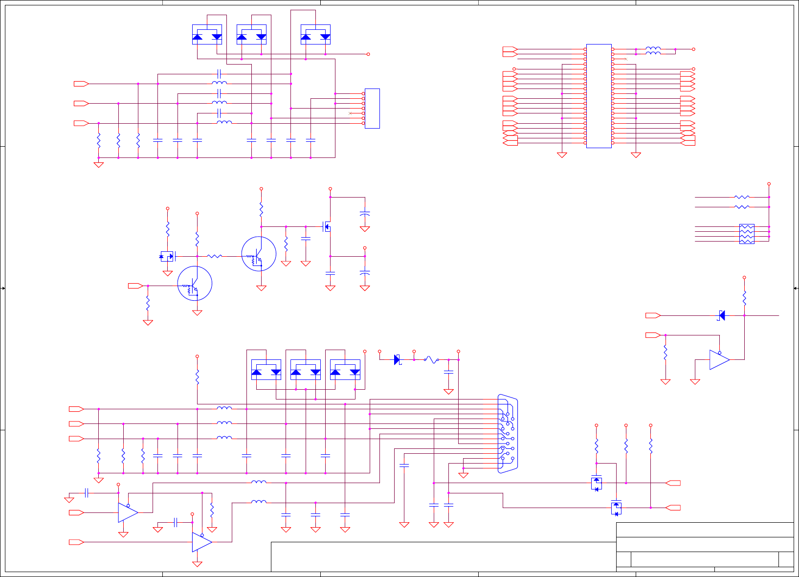This screenshot has width=799, height=577.
Task: Select the ground symbol below the IC's left side
Action: [562, 155]
